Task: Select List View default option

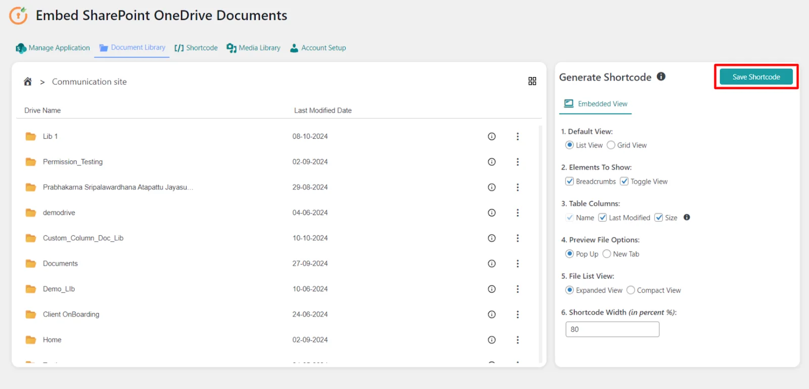Action: point(570,145)
